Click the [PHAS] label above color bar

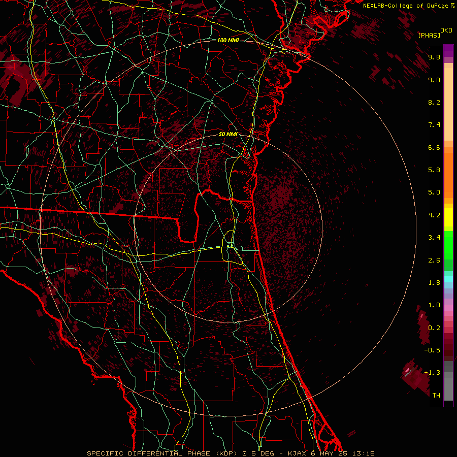[x=429, y=35]
